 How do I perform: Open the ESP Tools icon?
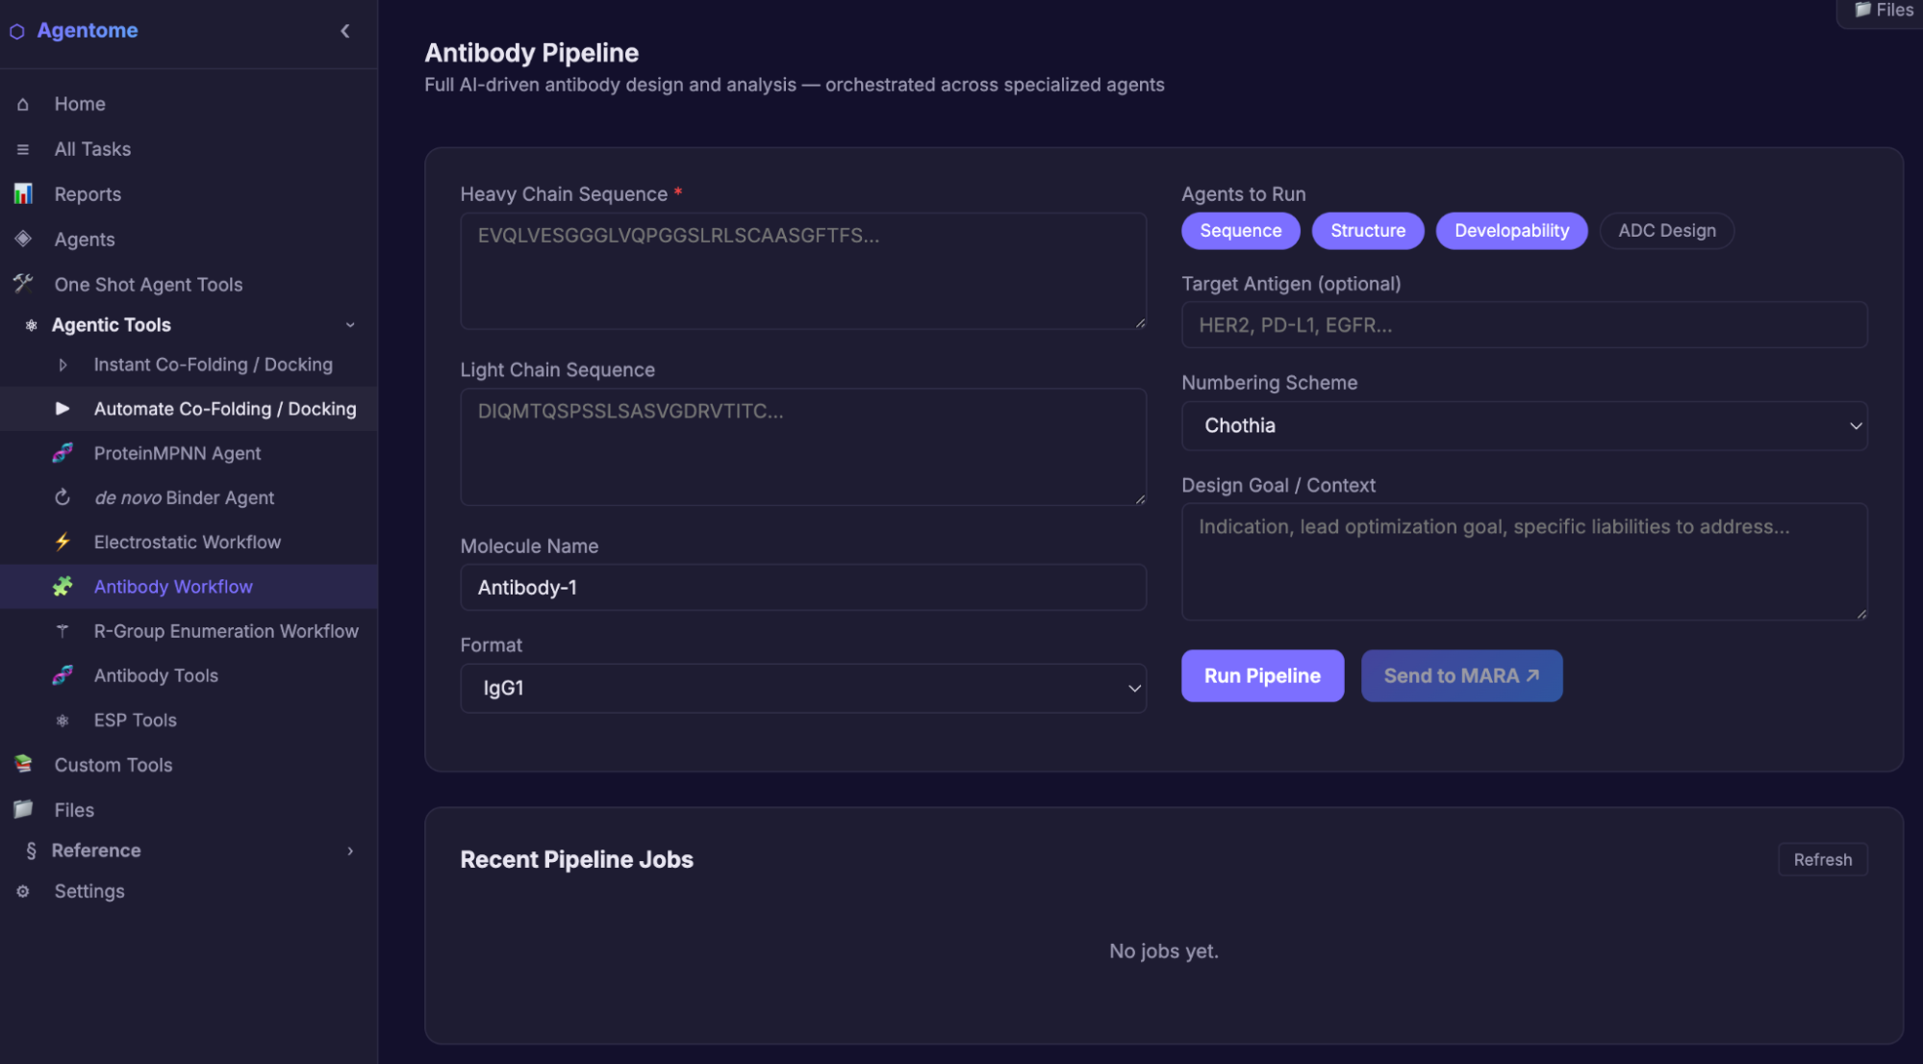pos(62,720)
